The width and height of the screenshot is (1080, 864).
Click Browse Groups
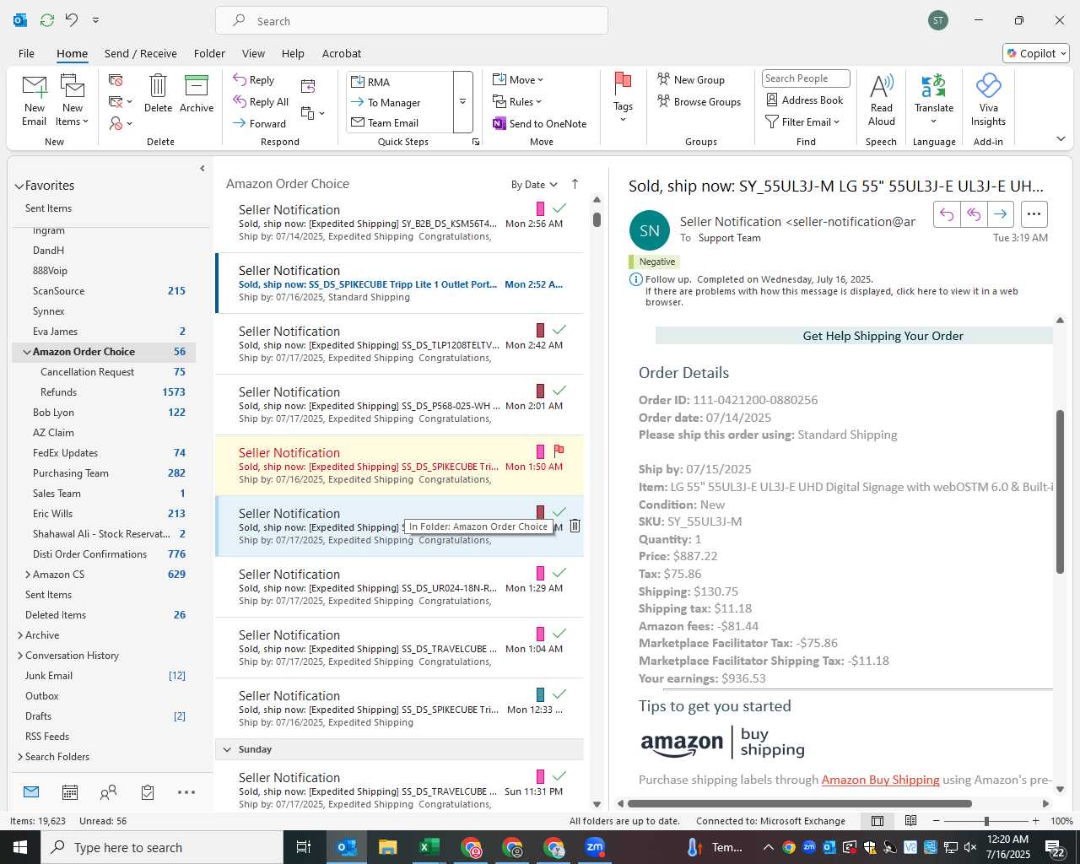(699, 102)
